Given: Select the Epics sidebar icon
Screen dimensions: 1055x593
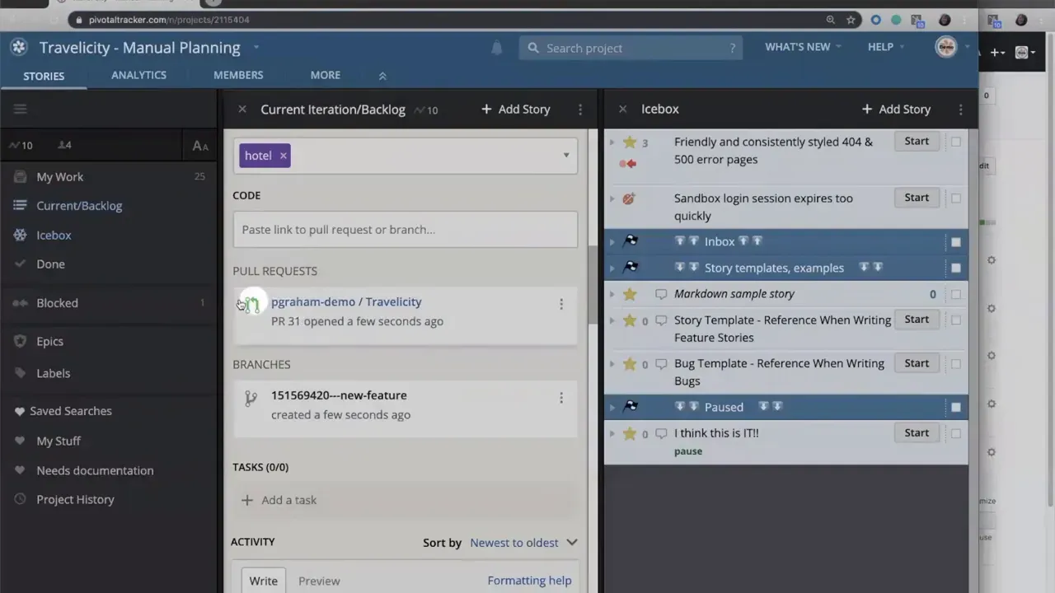Looking at the screenshot, I should click(x=18, y=341).
